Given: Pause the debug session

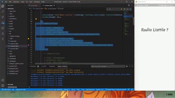Looking at the screenshot, I should (x=110, y=9).
